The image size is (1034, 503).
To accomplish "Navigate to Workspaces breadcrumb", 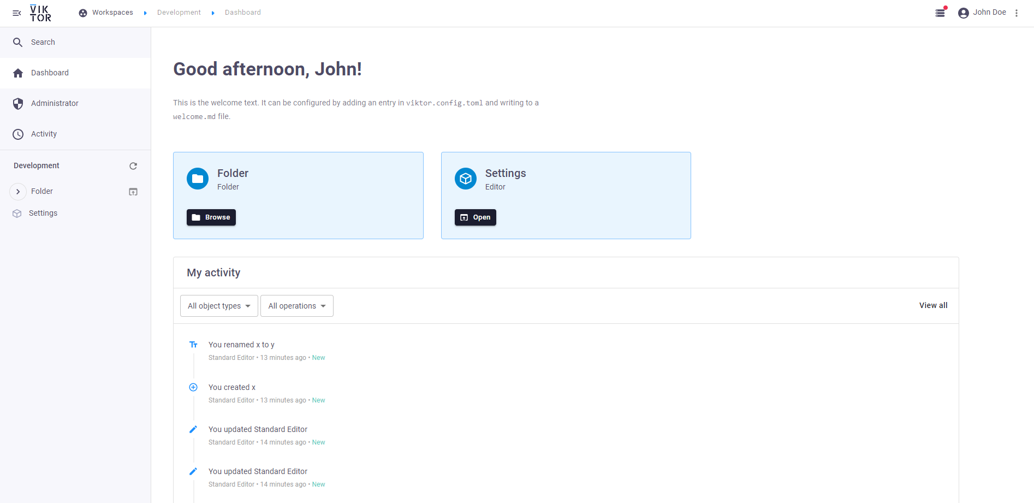I will click(112, 13).
